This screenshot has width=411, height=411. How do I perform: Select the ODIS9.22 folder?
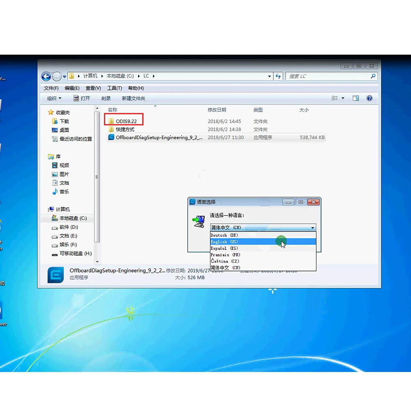click(x=123, y=121)
